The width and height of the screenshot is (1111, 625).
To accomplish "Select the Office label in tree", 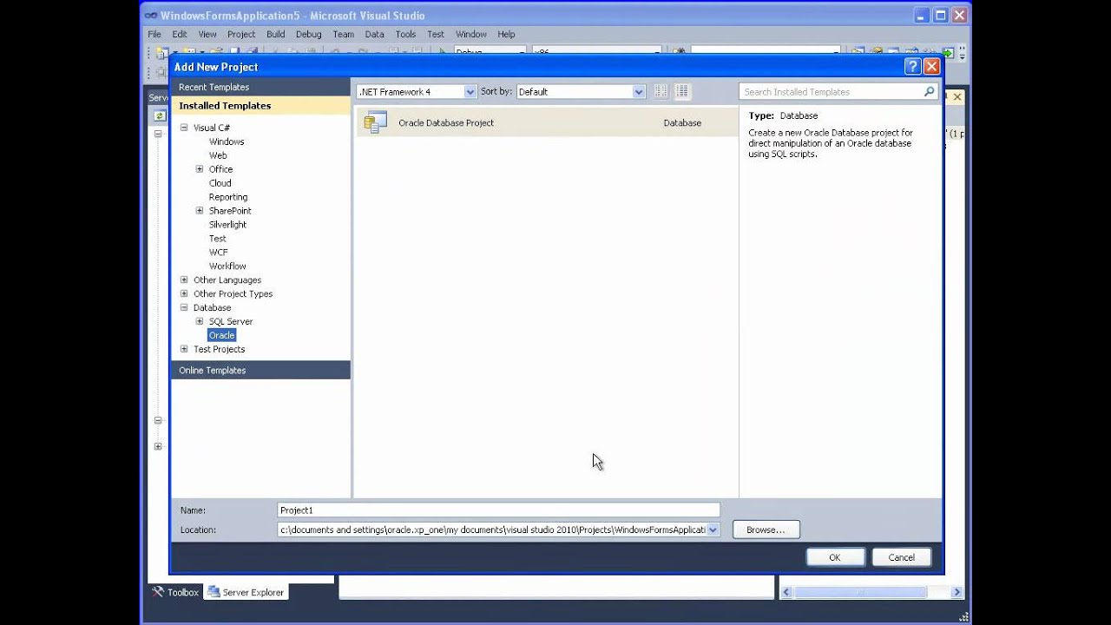I will tap(220, 169).
